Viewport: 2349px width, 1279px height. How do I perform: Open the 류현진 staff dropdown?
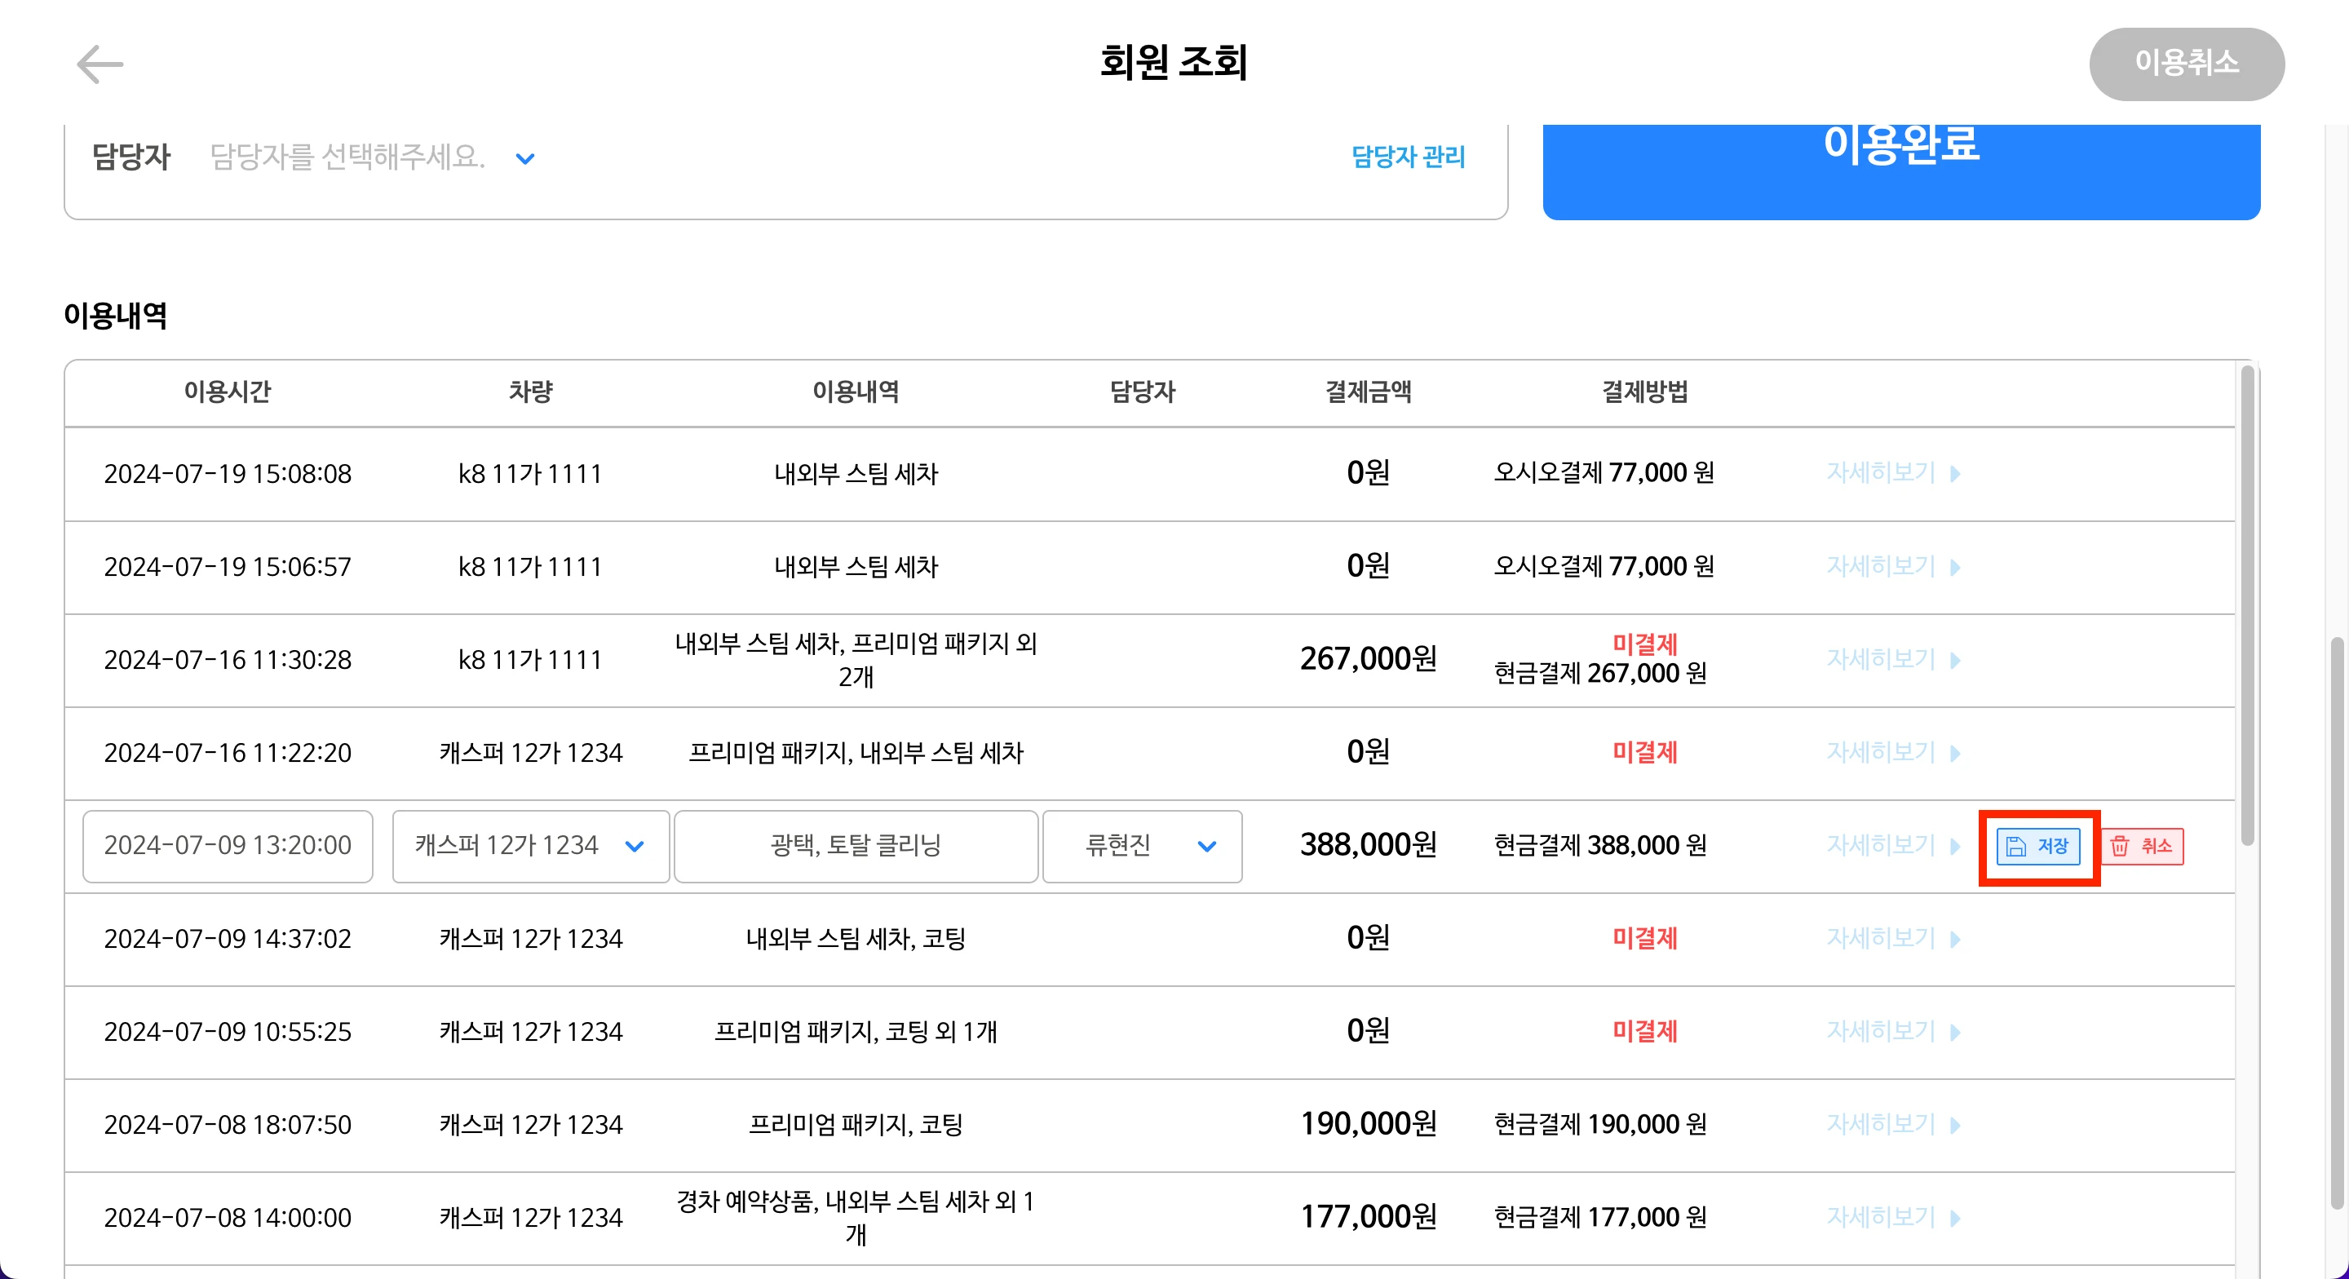(1142, 846)
